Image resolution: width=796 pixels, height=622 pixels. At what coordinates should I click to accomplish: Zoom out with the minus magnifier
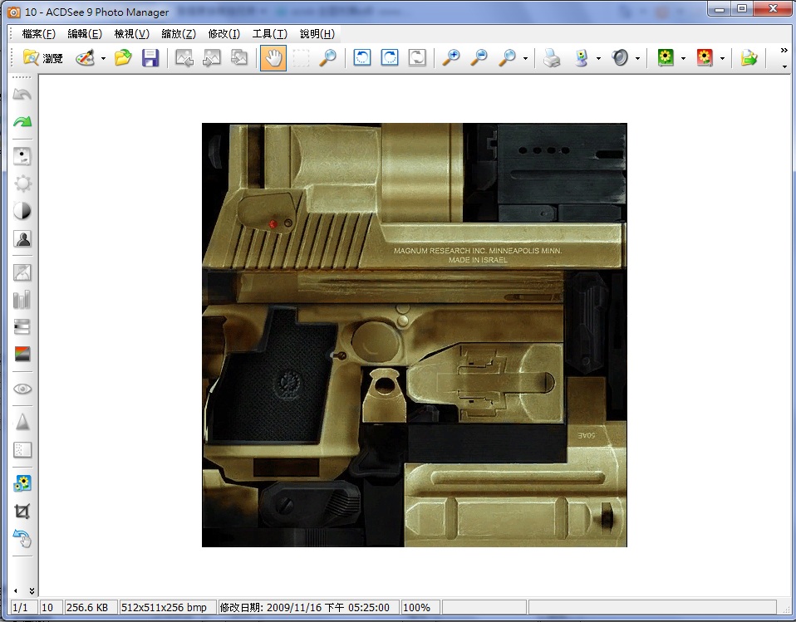click(479, 58)
